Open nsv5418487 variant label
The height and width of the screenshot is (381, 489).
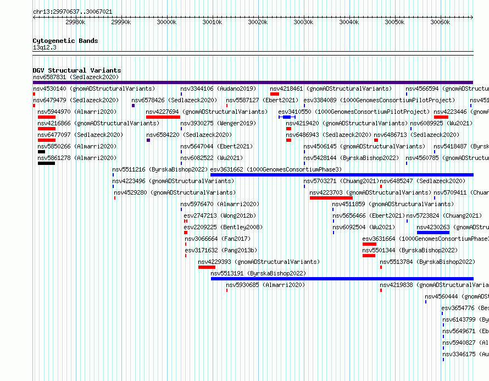tap(461, 146)
